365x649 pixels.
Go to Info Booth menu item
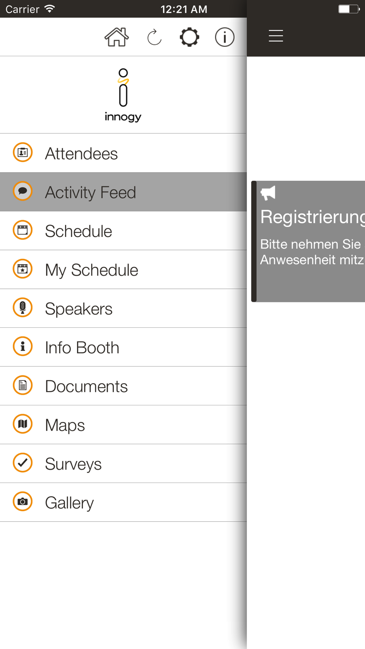(x=123, y=347)
